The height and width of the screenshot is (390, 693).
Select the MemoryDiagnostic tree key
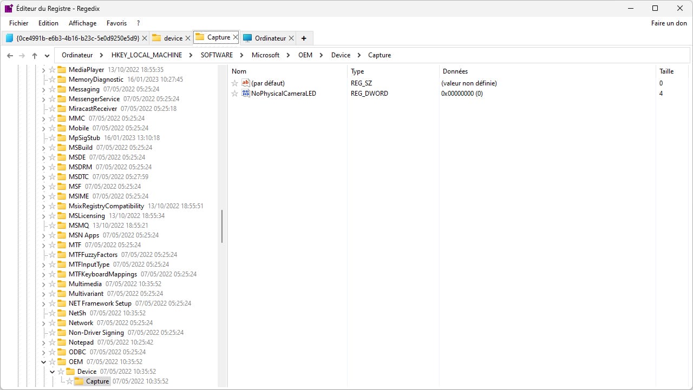(96, 80)
